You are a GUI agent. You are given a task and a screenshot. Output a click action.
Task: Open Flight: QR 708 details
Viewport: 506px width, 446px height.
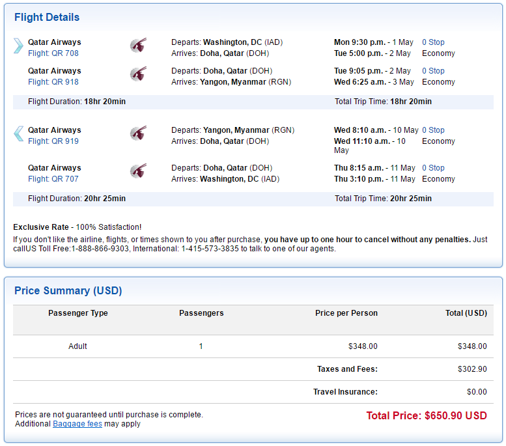pyautogui.click(x=53, y=53)
